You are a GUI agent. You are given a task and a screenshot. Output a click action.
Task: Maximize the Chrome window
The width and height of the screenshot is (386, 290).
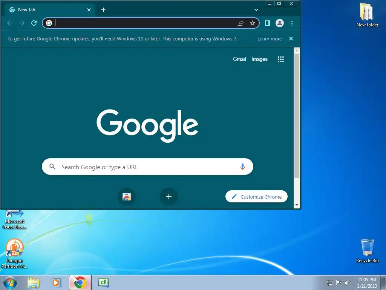279,3
